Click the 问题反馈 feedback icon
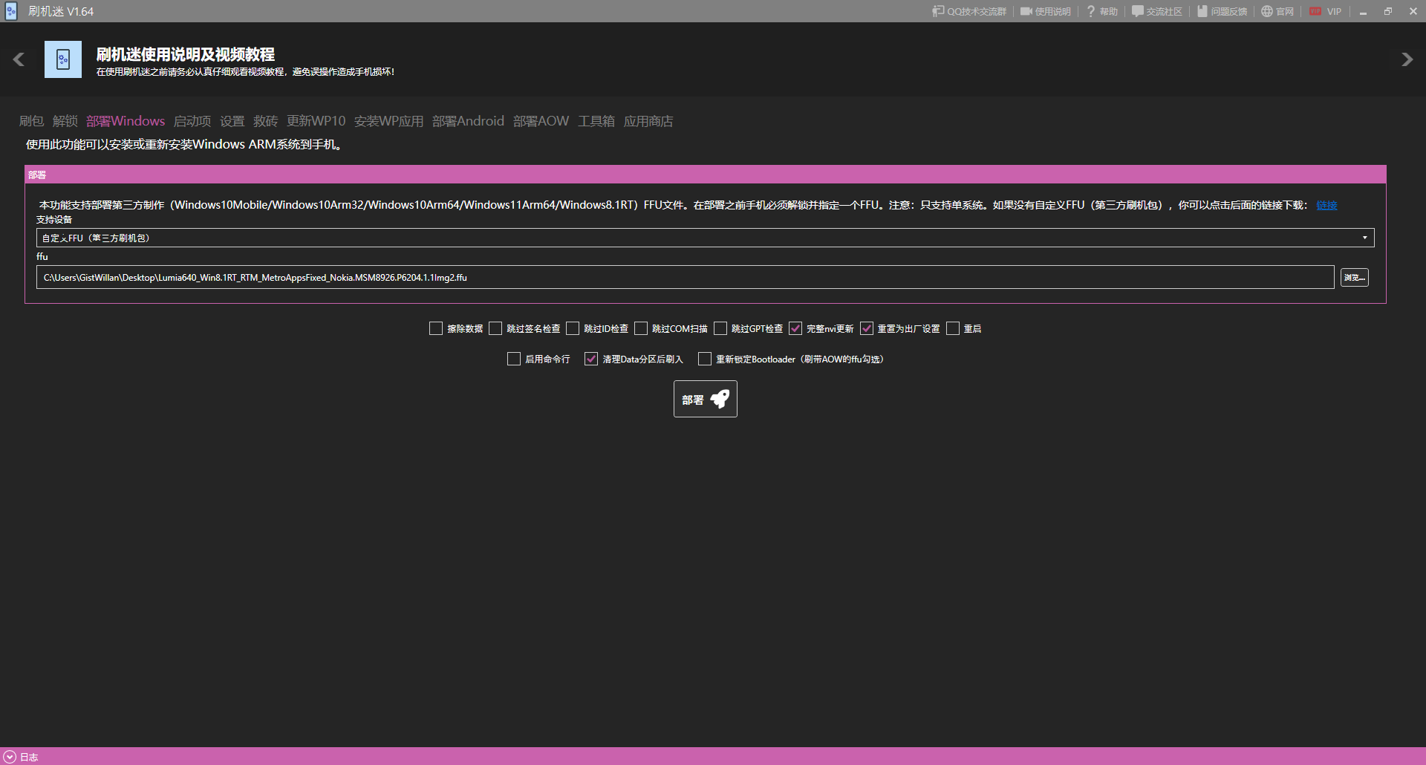The height and width of the screenshot is (765, 1426). (1202, 11)
